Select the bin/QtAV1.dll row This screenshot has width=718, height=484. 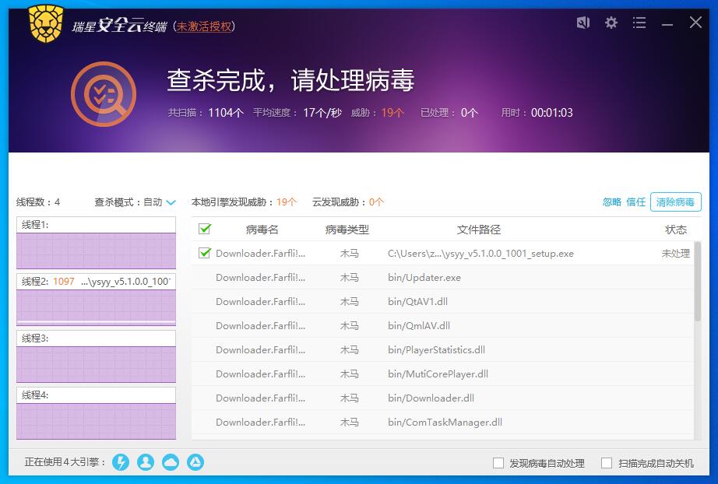pos(443,301)
